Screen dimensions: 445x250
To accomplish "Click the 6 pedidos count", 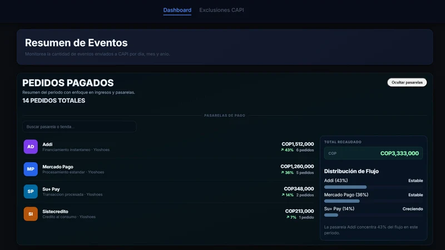I will tap(305, 150).
